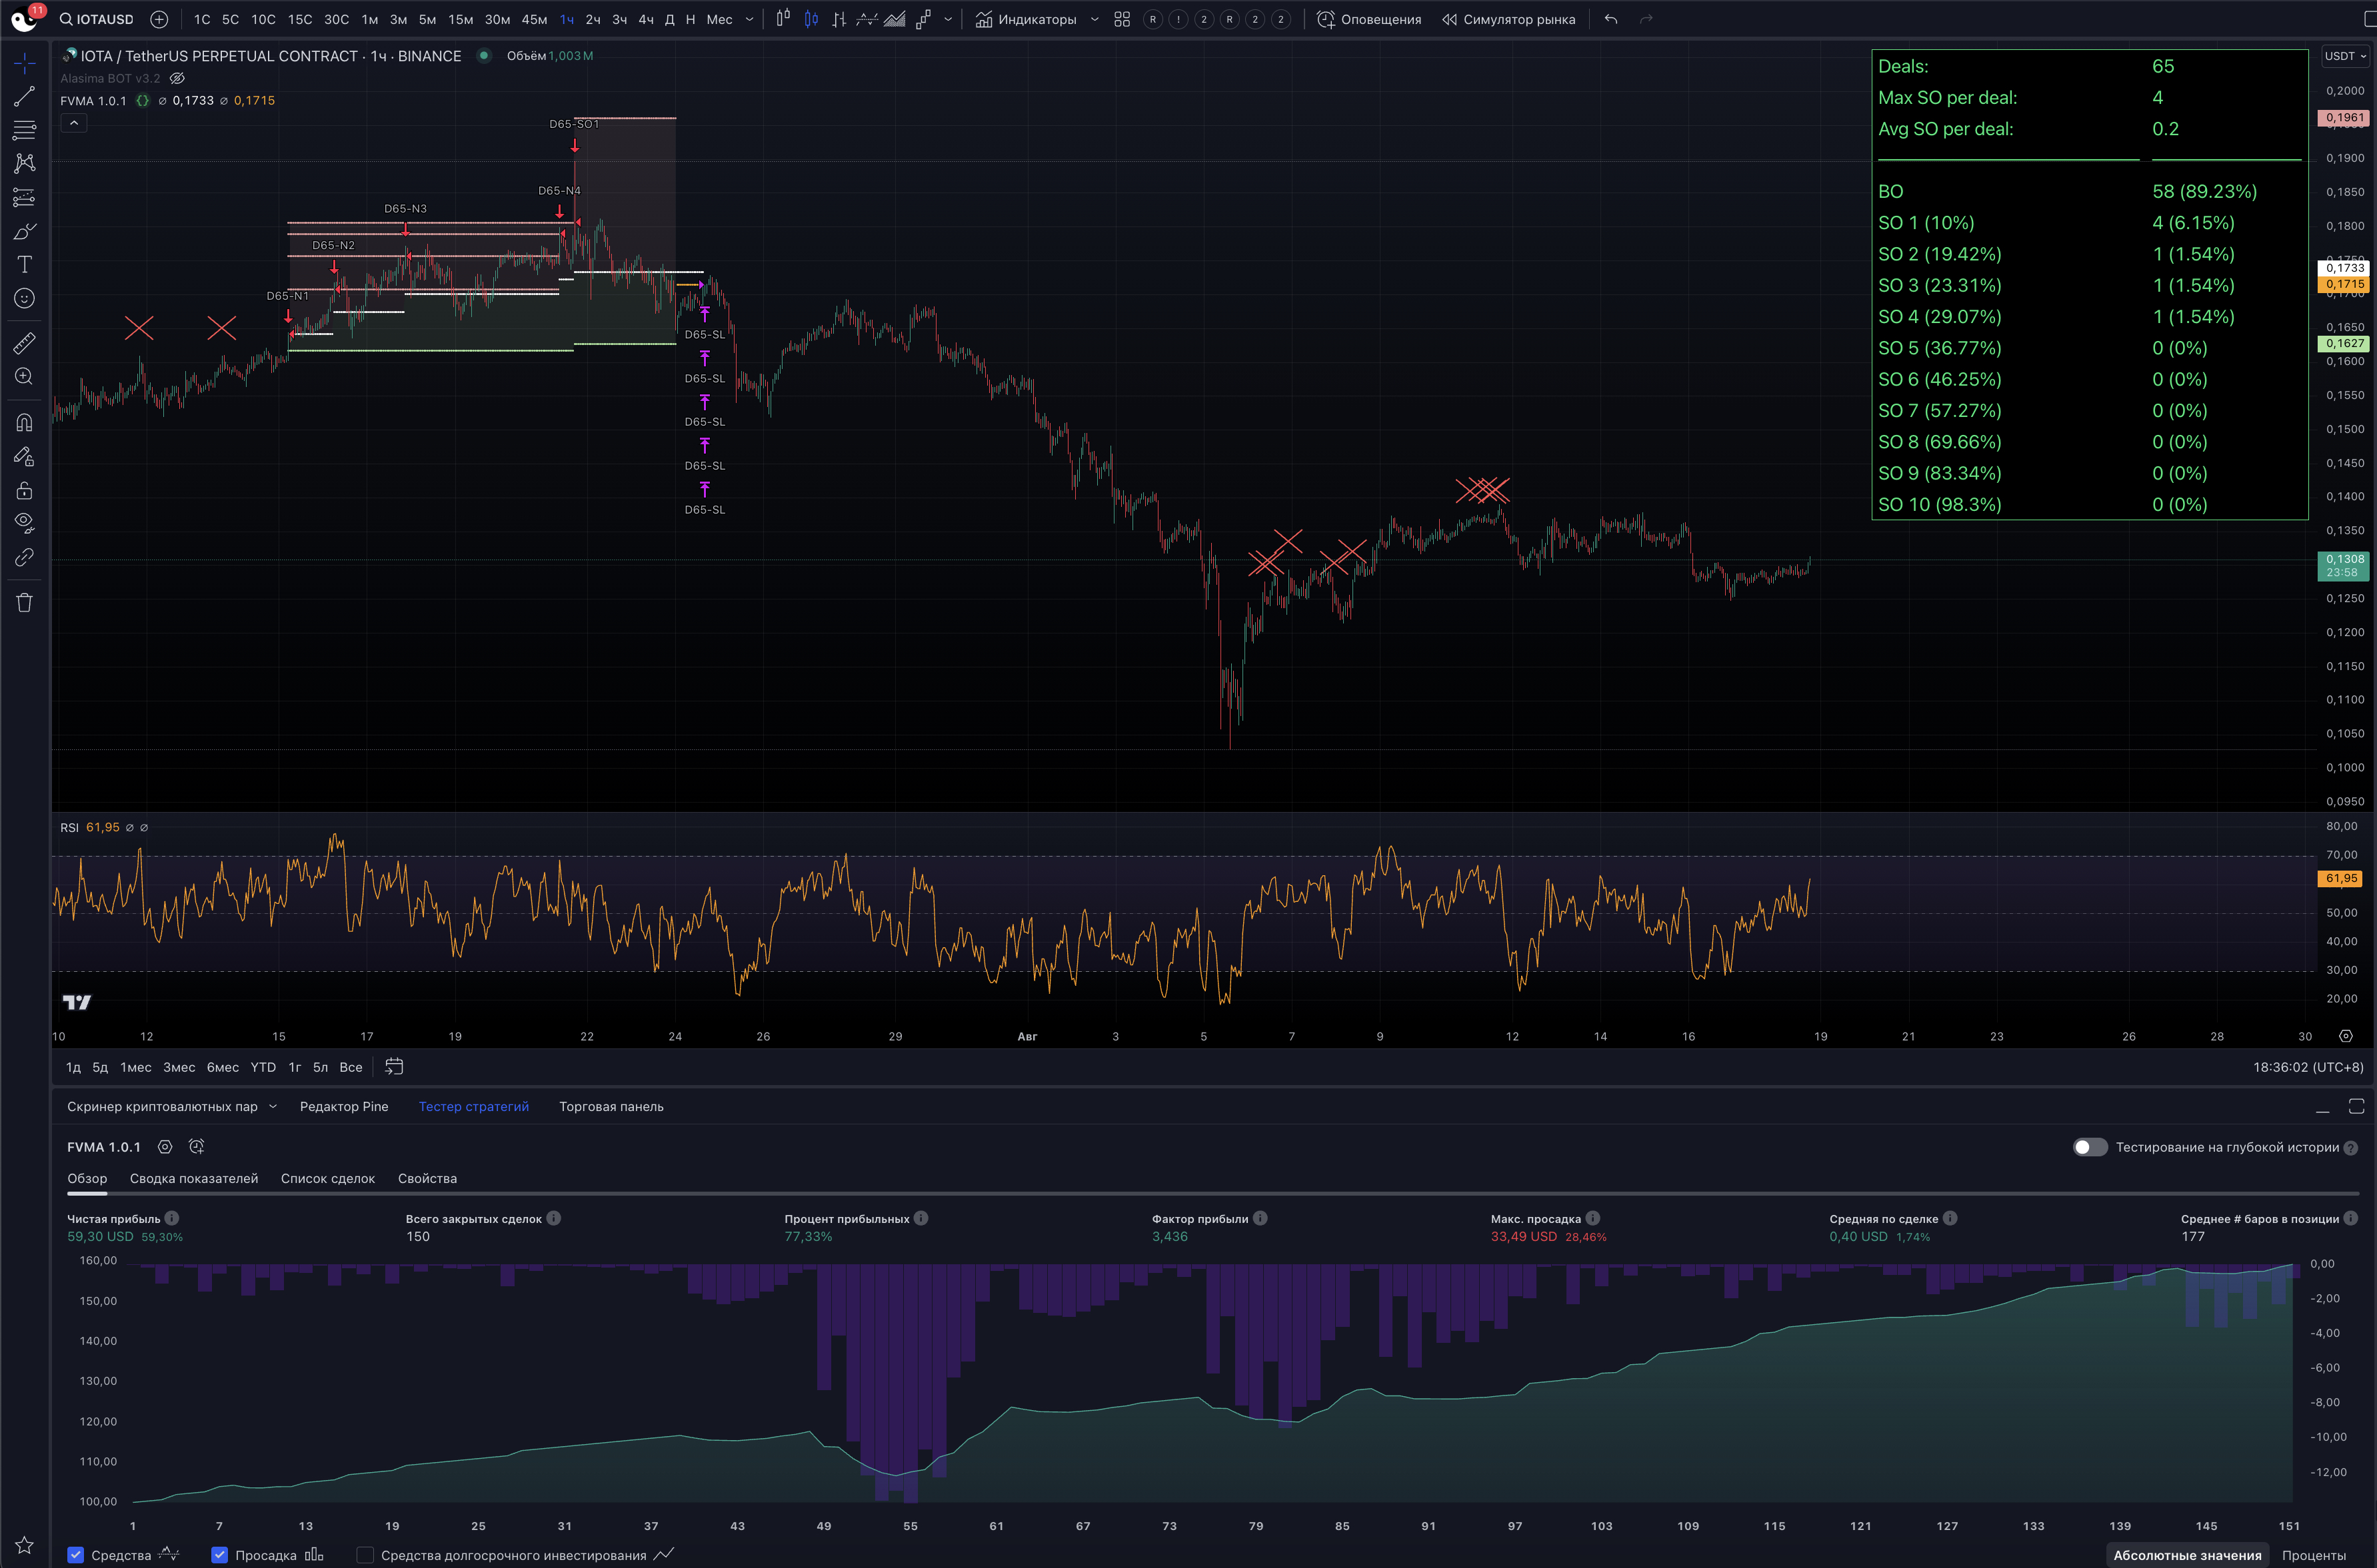Toggle stay-in-drawing-mode pencil lock
2377x1568 pixels.
(x=25, y=456)
